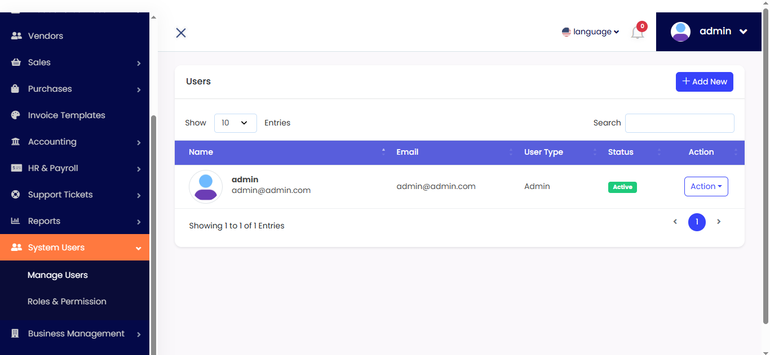This screenshot has height=355, width=770.
Task: Click the Action column header
Action: click(x=701, y=152)
